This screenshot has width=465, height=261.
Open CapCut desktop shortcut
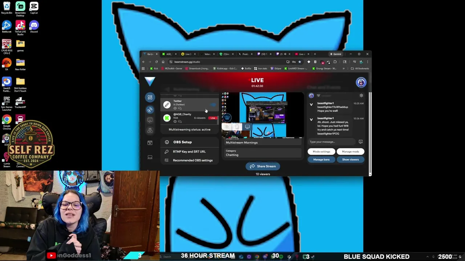[x=34, y=8]
